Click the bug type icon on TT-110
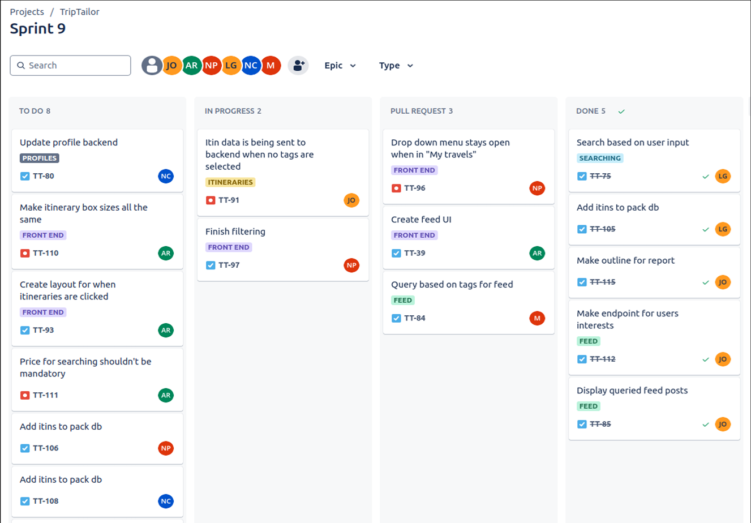751x523 pixels. pyautogui.click(x=25, y=253)
